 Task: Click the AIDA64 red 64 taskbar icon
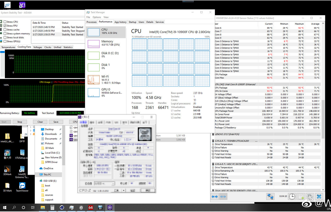[x=91, y=207]
